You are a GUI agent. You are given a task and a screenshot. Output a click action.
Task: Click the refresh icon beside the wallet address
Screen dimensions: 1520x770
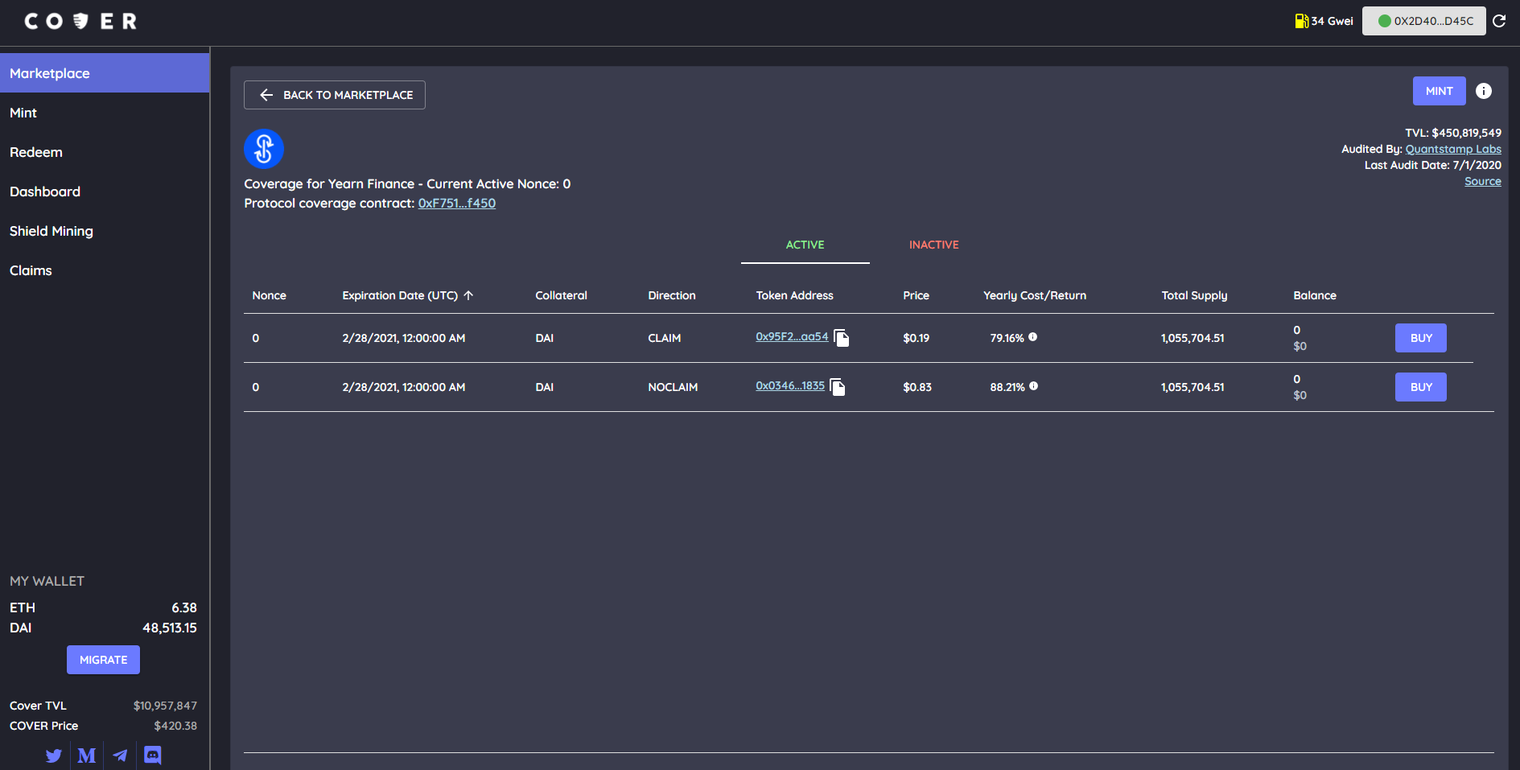(1499, 21)
